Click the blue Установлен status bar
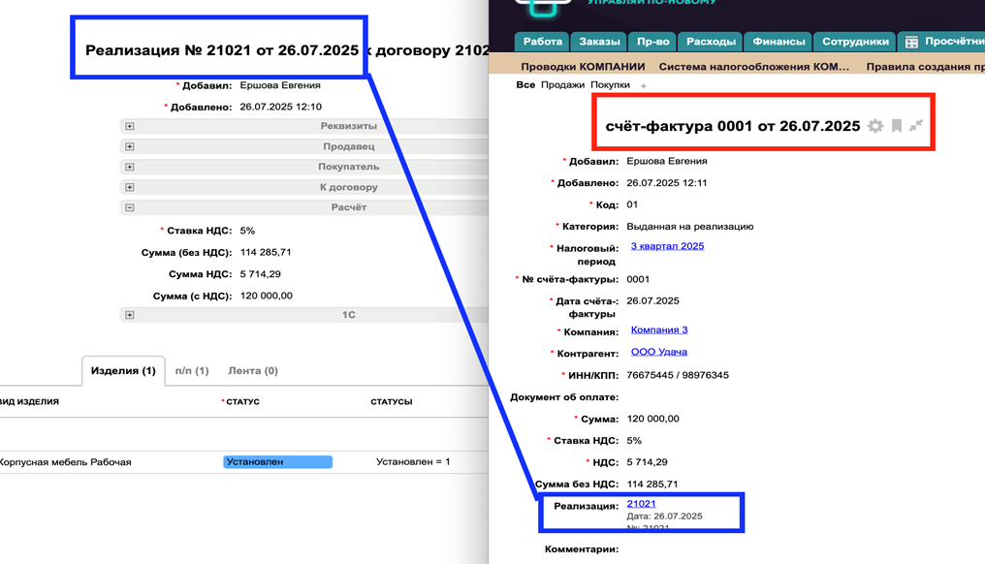Viewport: 985px width, 564px height. (x=277, y=462)
